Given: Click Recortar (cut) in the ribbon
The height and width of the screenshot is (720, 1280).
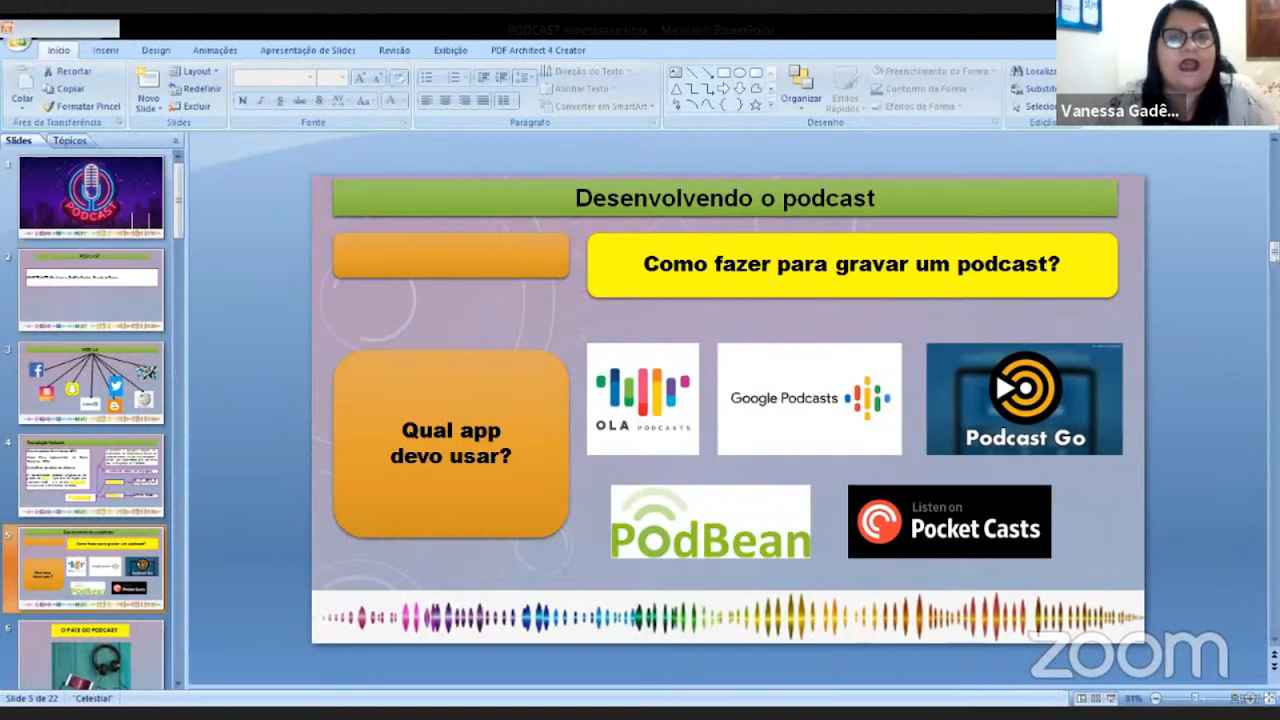Looking at the screenshot, I should tap(67, 71).
